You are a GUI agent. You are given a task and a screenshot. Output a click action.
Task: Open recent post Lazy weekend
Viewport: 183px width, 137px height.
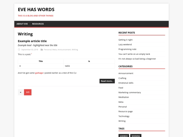point(125,45)
